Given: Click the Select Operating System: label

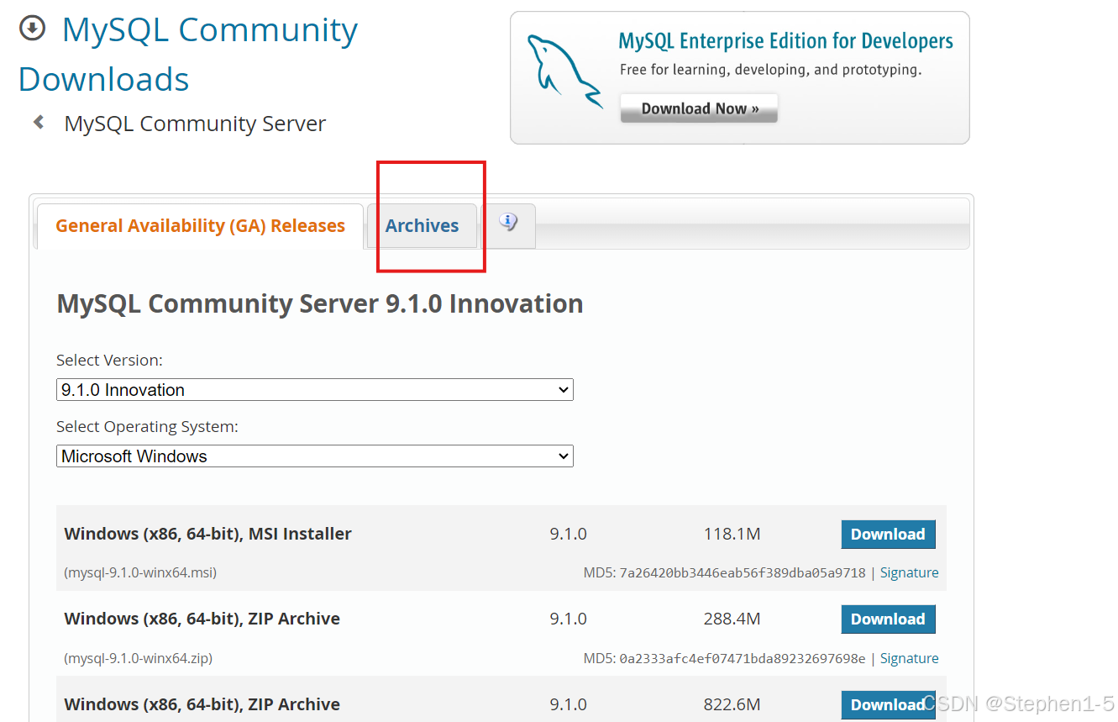Looking at the screenshot, I should tap(147, 427).
